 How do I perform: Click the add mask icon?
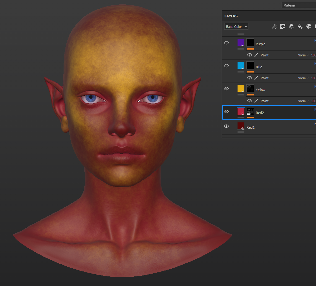[283, 27]
